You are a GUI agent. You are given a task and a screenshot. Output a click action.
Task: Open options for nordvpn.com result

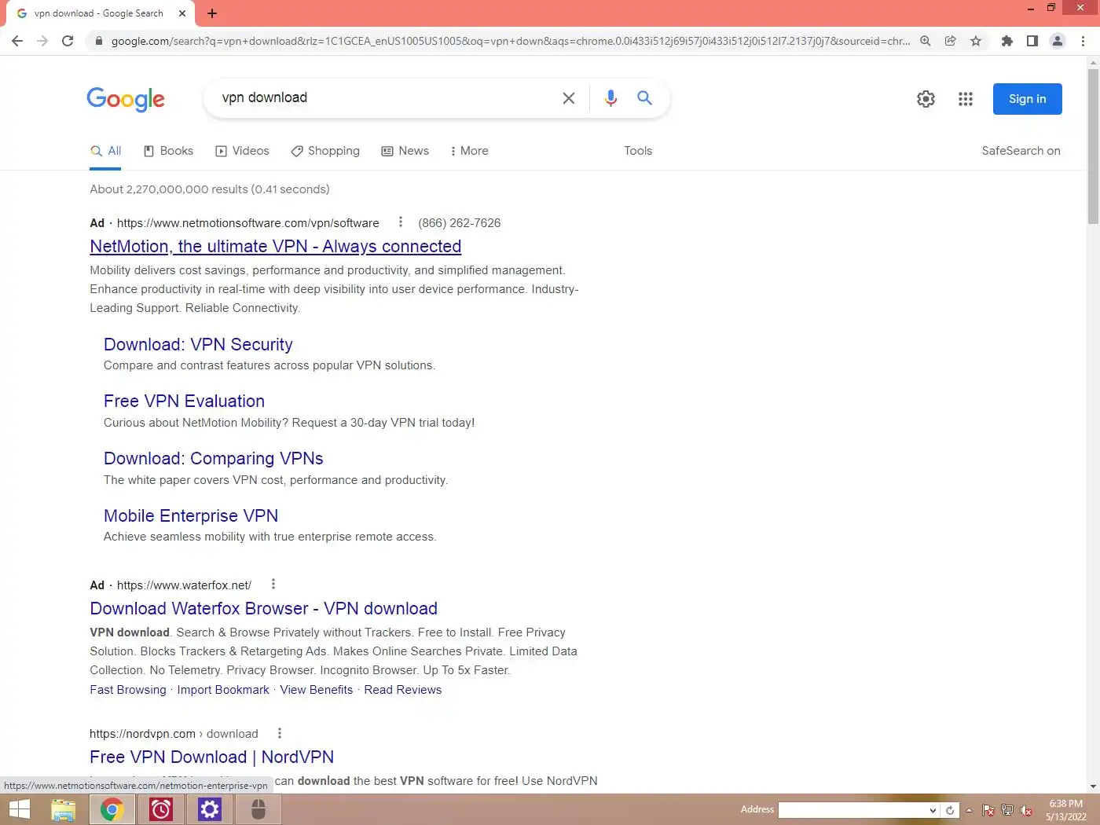coord(280,733)
